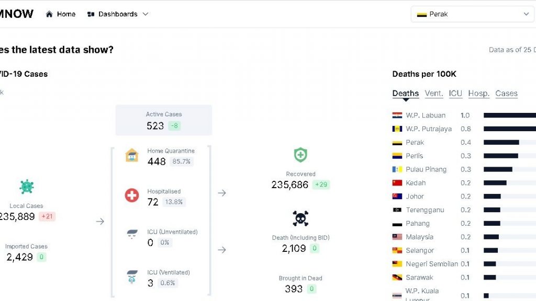Switch to the Vent. tab

(434, 94)
